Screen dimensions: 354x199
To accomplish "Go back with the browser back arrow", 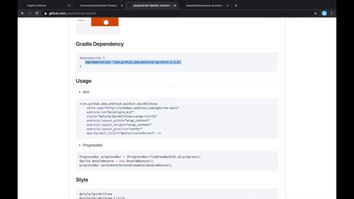I will 23,13.
